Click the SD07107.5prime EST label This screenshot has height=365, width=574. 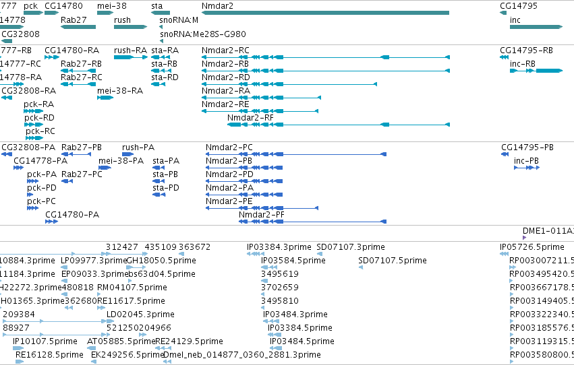393,261
